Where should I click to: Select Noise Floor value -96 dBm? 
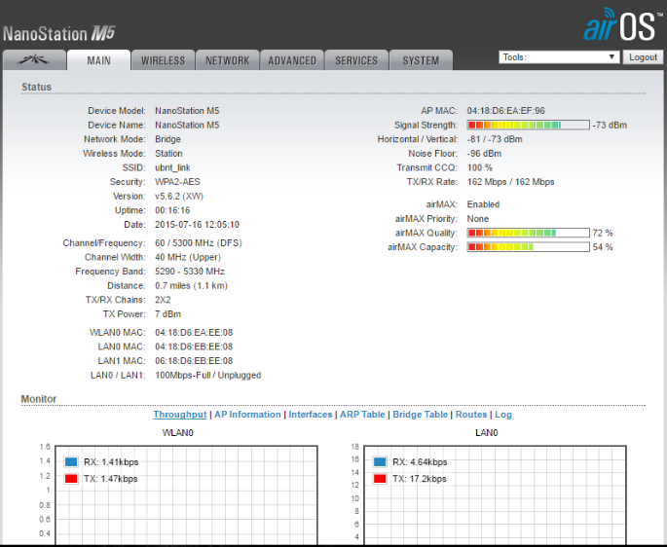click(484, 153)
